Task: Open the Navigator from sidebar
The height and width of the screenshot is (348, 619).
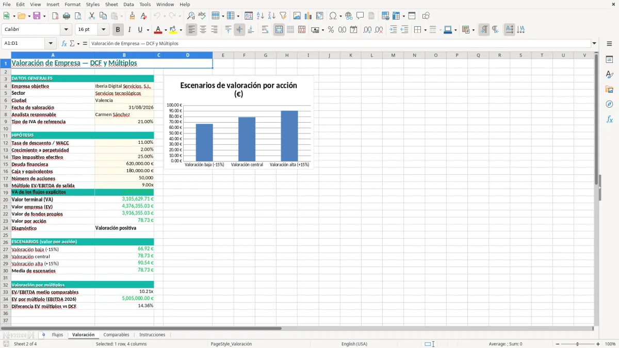Action: click(x=609, y=105)
